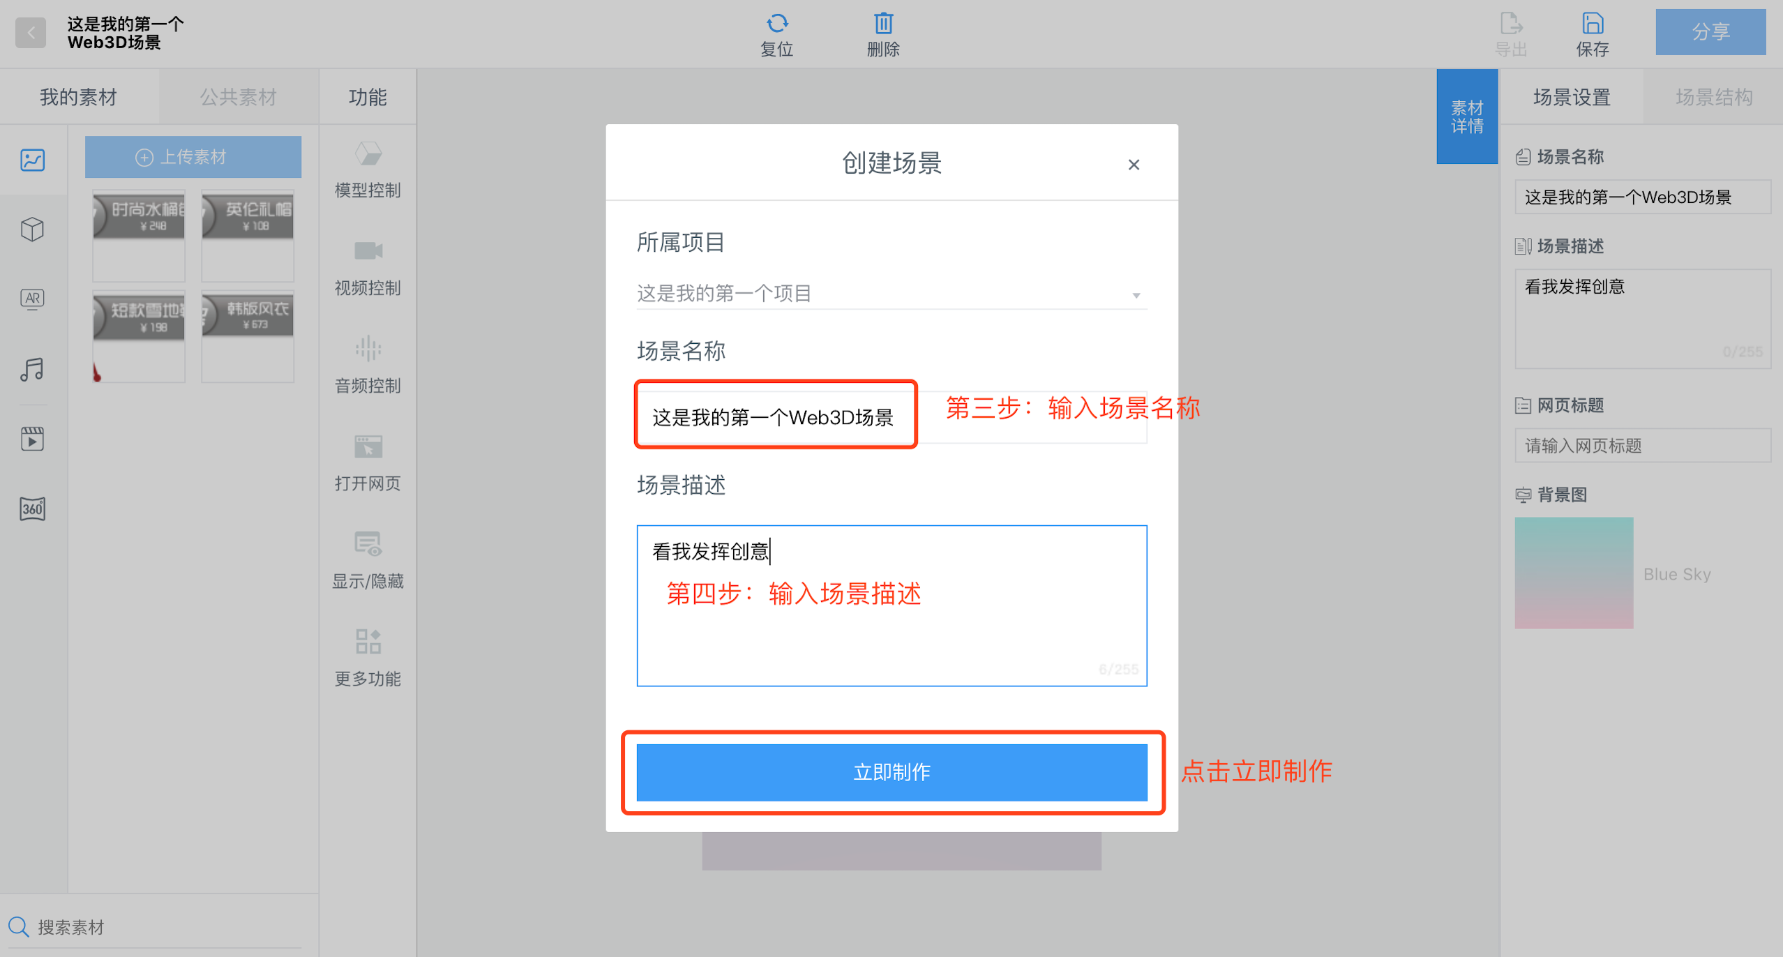The image size is (1783, 957).
Task: Select the 360 panorama category icon
Action: (x=32, y=508)
